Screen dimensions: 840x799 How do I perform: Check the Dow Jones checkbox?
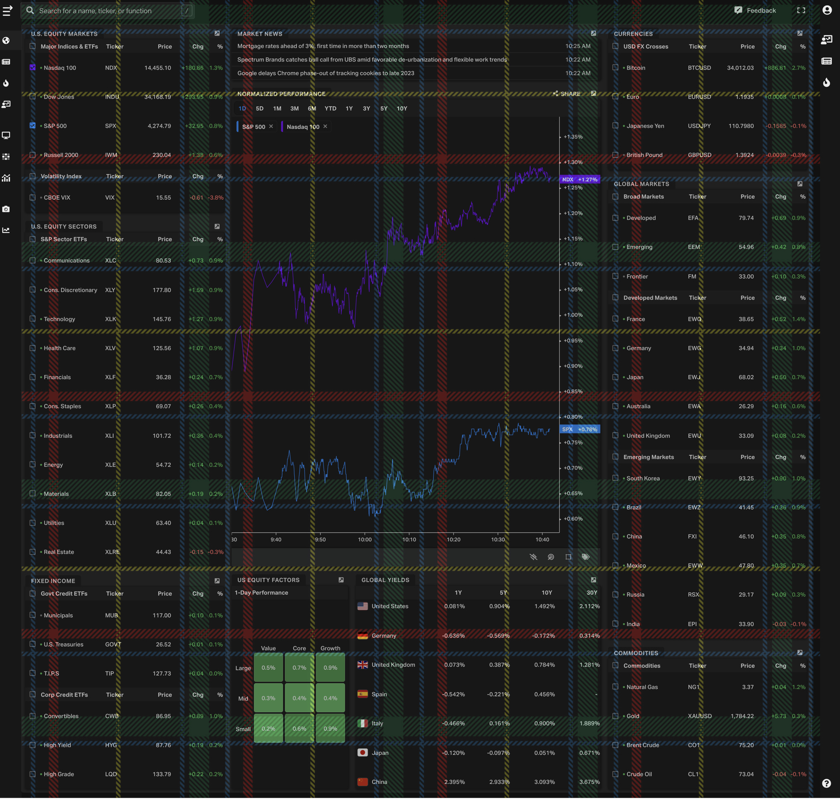coord(33,97)
